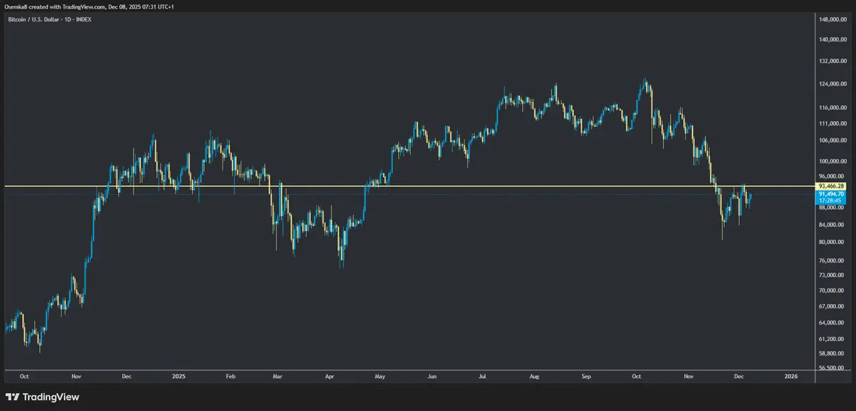Click the 2026 label on the time axis
Screen dimensions: 856x411
point(791,375)
